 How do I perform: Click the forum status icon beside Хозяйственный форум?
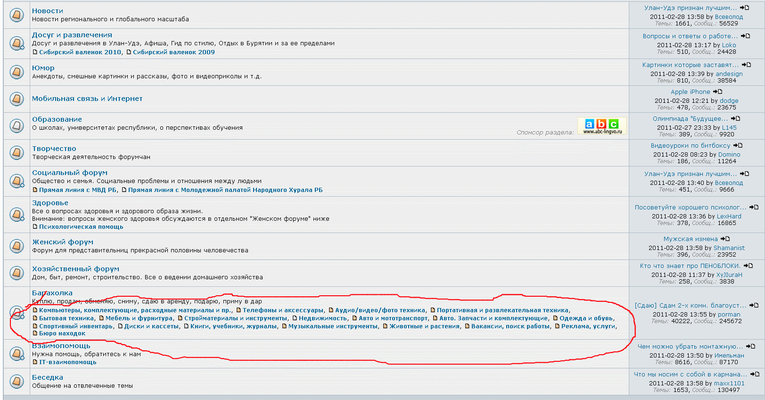tap(16, 273)
